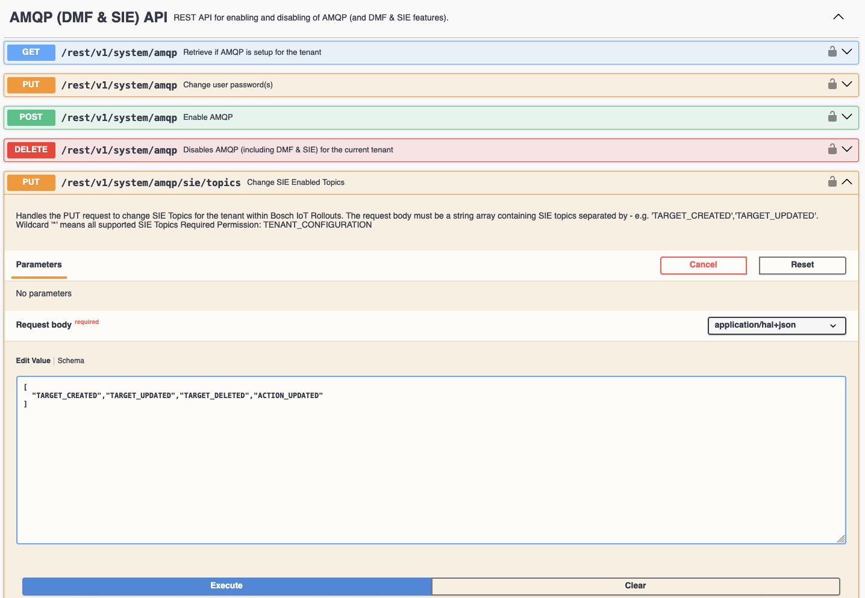The height and width of the screenshot is (598, 865).
Task: Click the Clear button
Action: click(635, 586)
